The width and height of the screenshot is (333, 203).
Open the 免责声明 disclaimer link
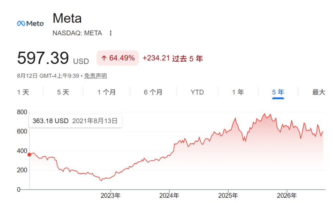[96, 76]
